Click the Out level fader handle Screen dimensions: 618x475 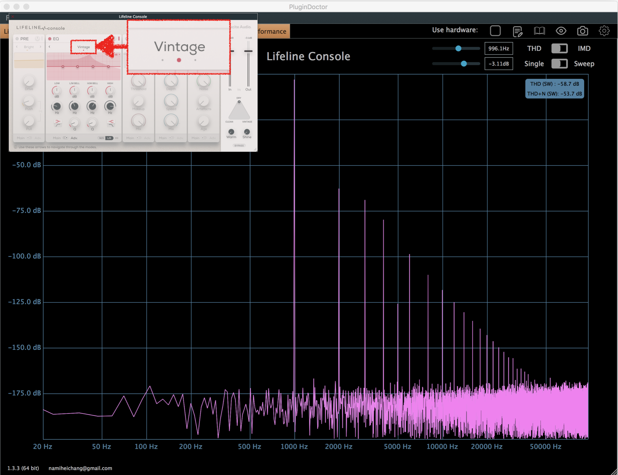(248, 51)
